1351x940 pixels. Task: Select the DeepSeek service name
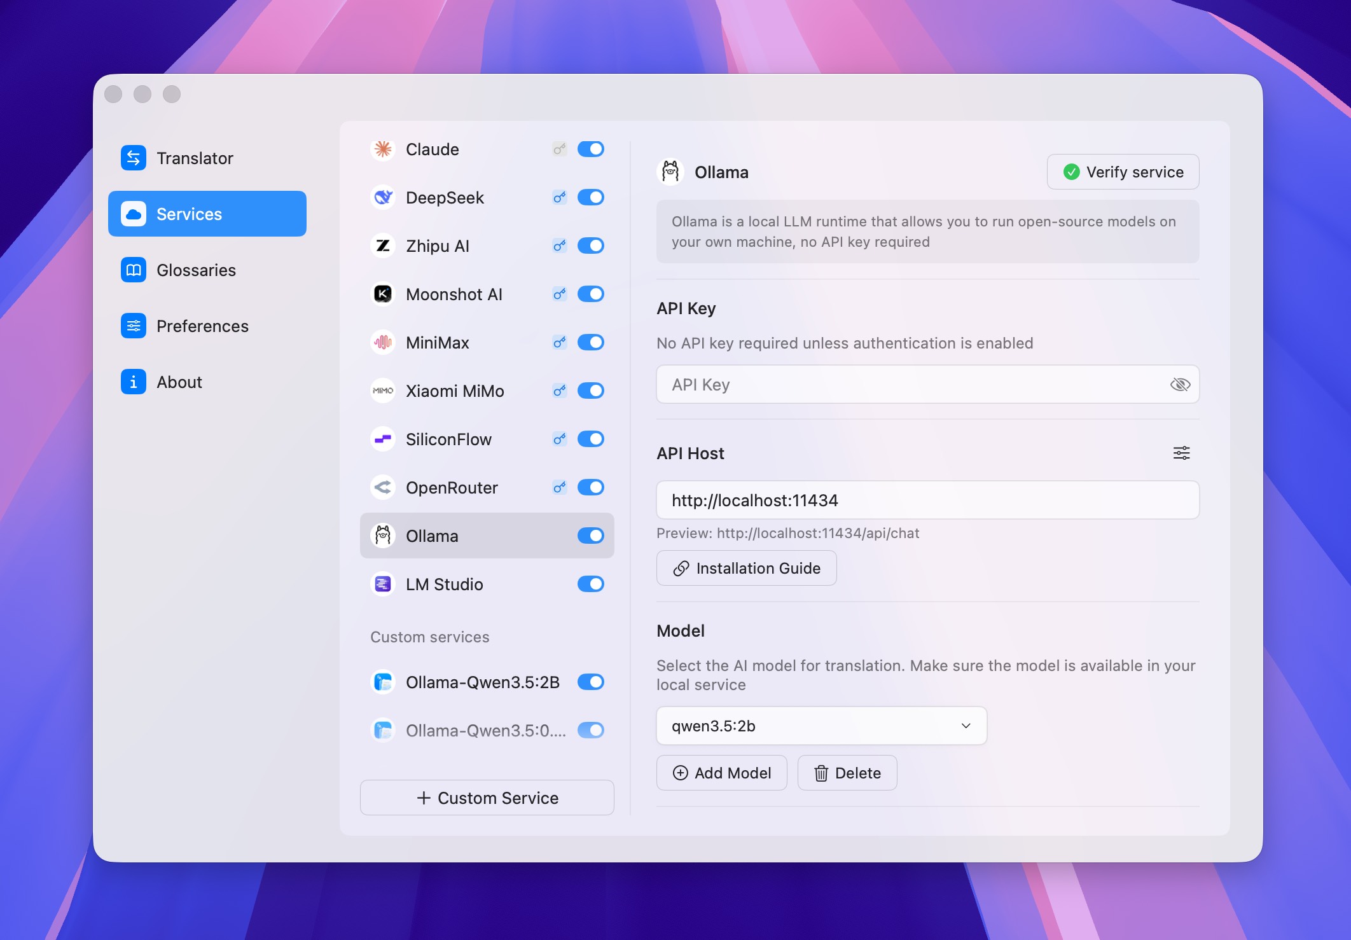(445, 198)
